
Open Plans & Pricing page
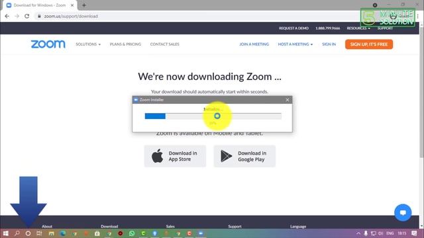click(125, 44)
